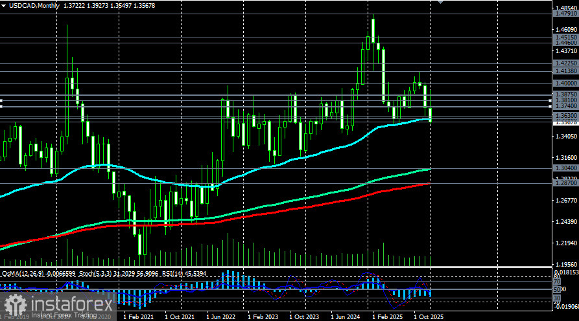Click the 1.28700 level price tag
579x321 pixels.
point(565,184)
